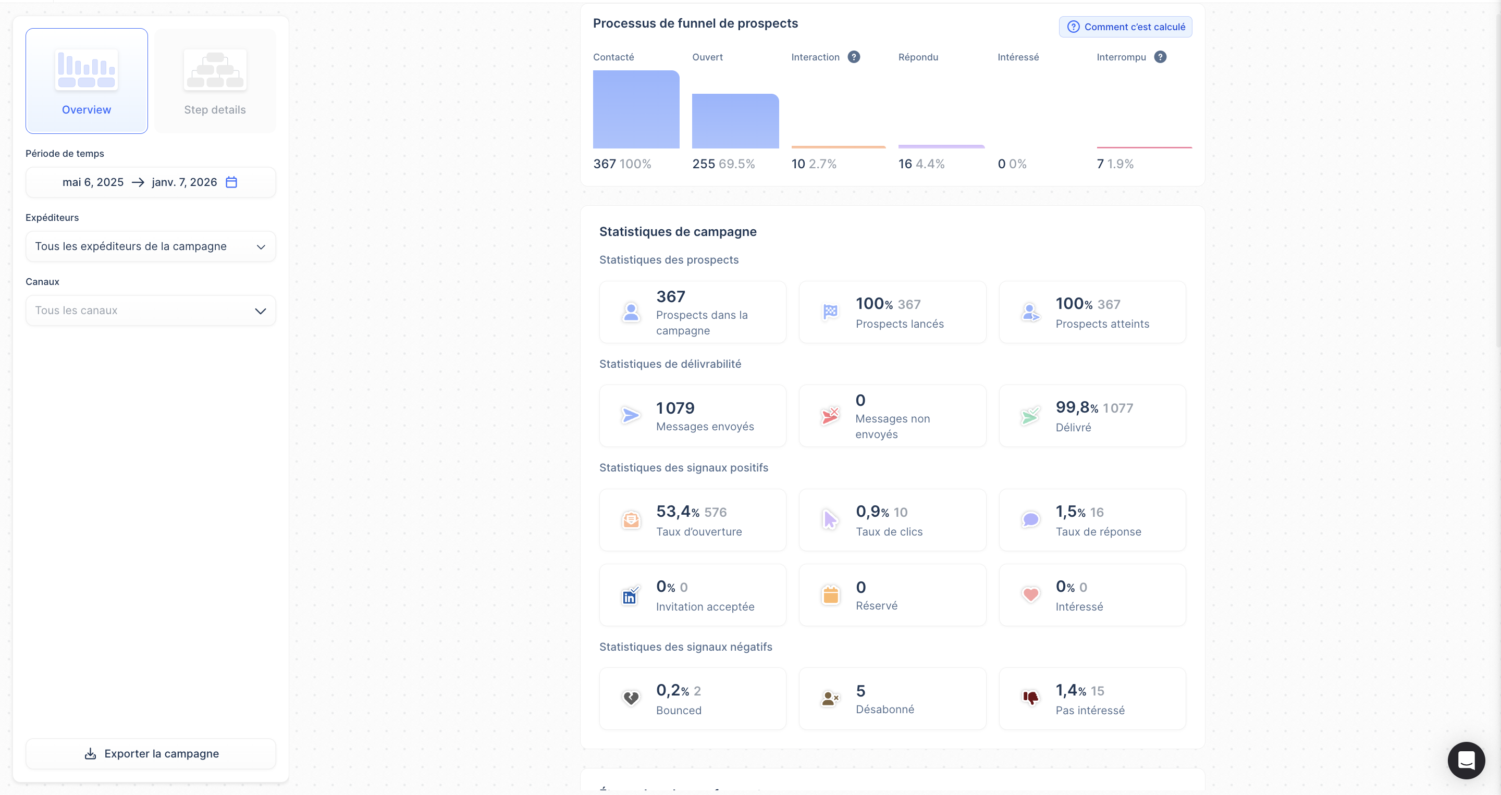Click the calendar icon in date range
The width and height of the screenshot is (1501, 795).
tap(231, 182)
